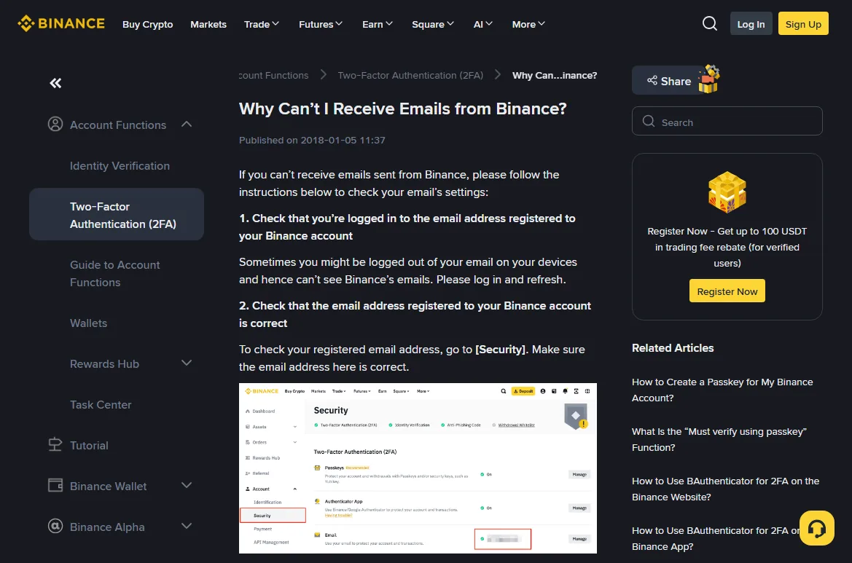Expand the Binance Alpha section chevron
This screenshot has width=852, height=563.
pos(187,526)
